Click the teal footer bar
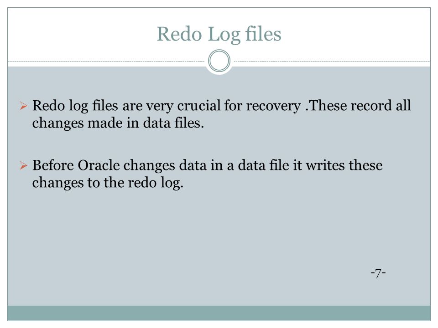 (x=219, y=313)
